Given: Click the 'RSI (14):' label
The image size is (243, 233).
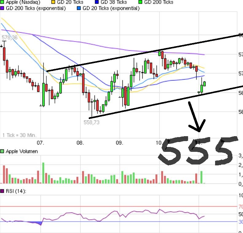Looking at the screenshot, I should [x=16, y=191].
